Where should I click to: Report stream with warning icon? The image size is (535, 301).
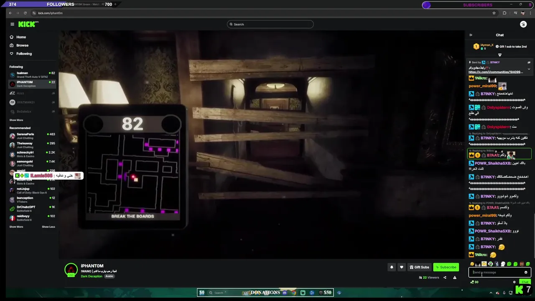tap(455, 278)
